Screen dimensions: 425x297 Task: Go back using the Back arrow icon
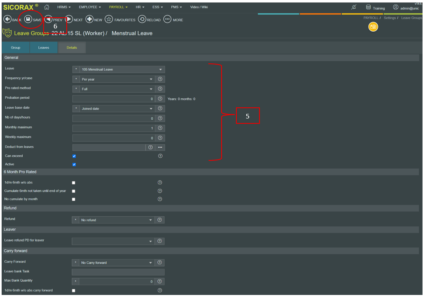pyautogui.click(x=7, y=19)
